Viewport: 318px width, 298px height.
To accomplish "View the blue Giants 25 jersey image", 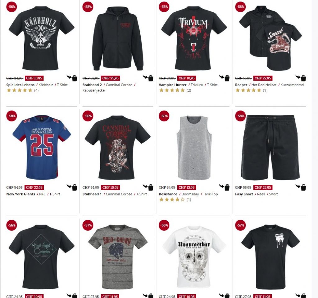I will tap(42, 147).
